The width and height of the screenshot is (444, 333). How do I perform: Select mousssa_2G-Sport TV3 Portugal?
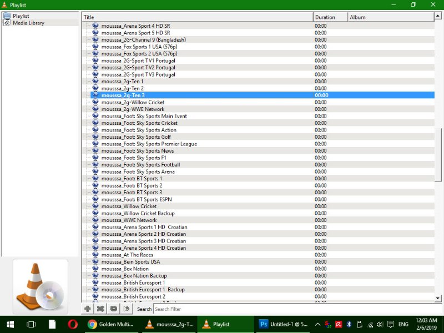[x=138, y=74]
